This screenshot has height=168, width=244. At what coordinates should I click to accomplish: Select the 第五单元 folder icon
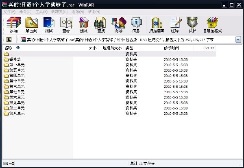click(x=6, y=70)
